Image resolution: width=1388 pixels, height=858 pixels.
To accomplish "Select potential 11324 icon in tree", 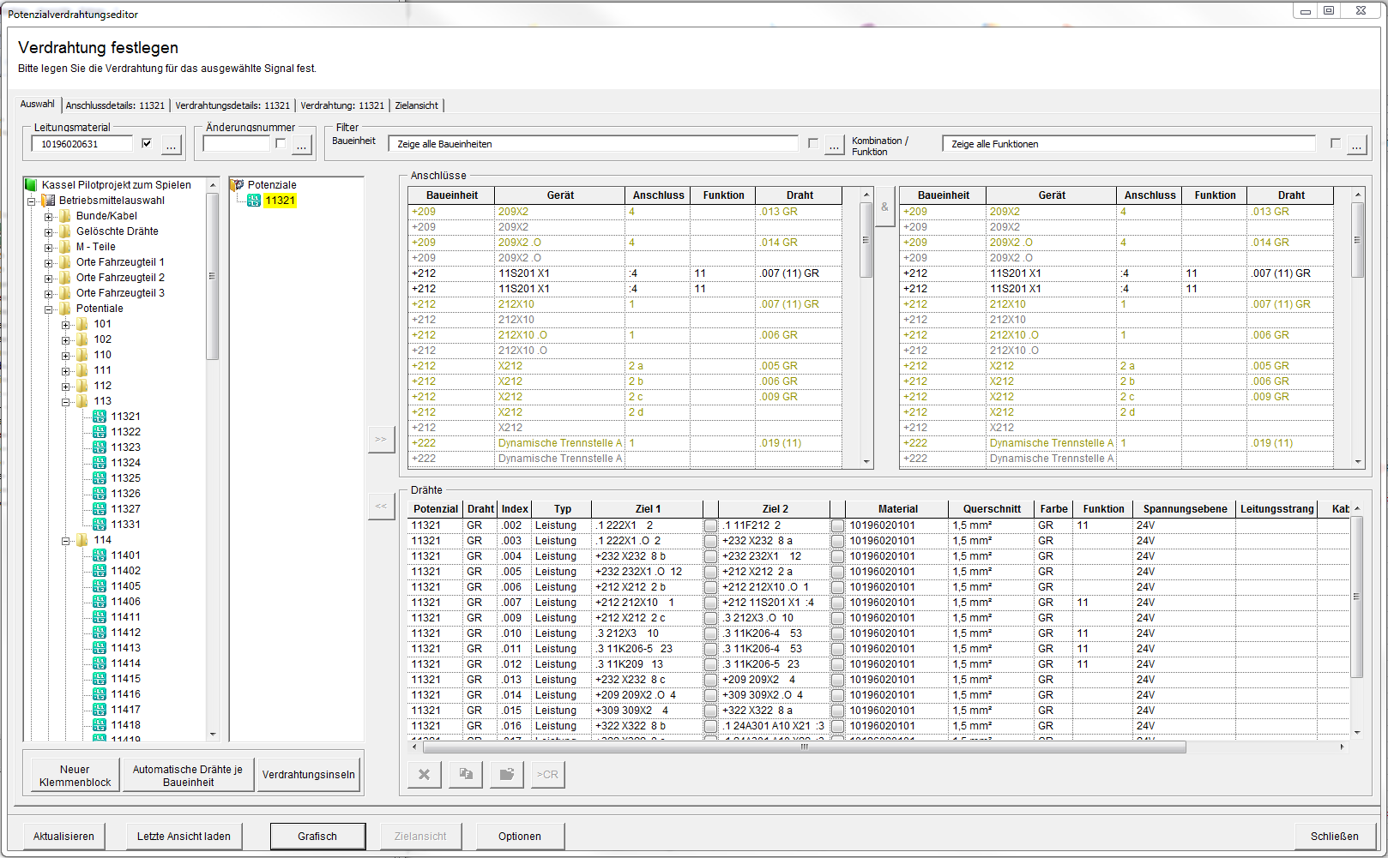I will [100, 463].
